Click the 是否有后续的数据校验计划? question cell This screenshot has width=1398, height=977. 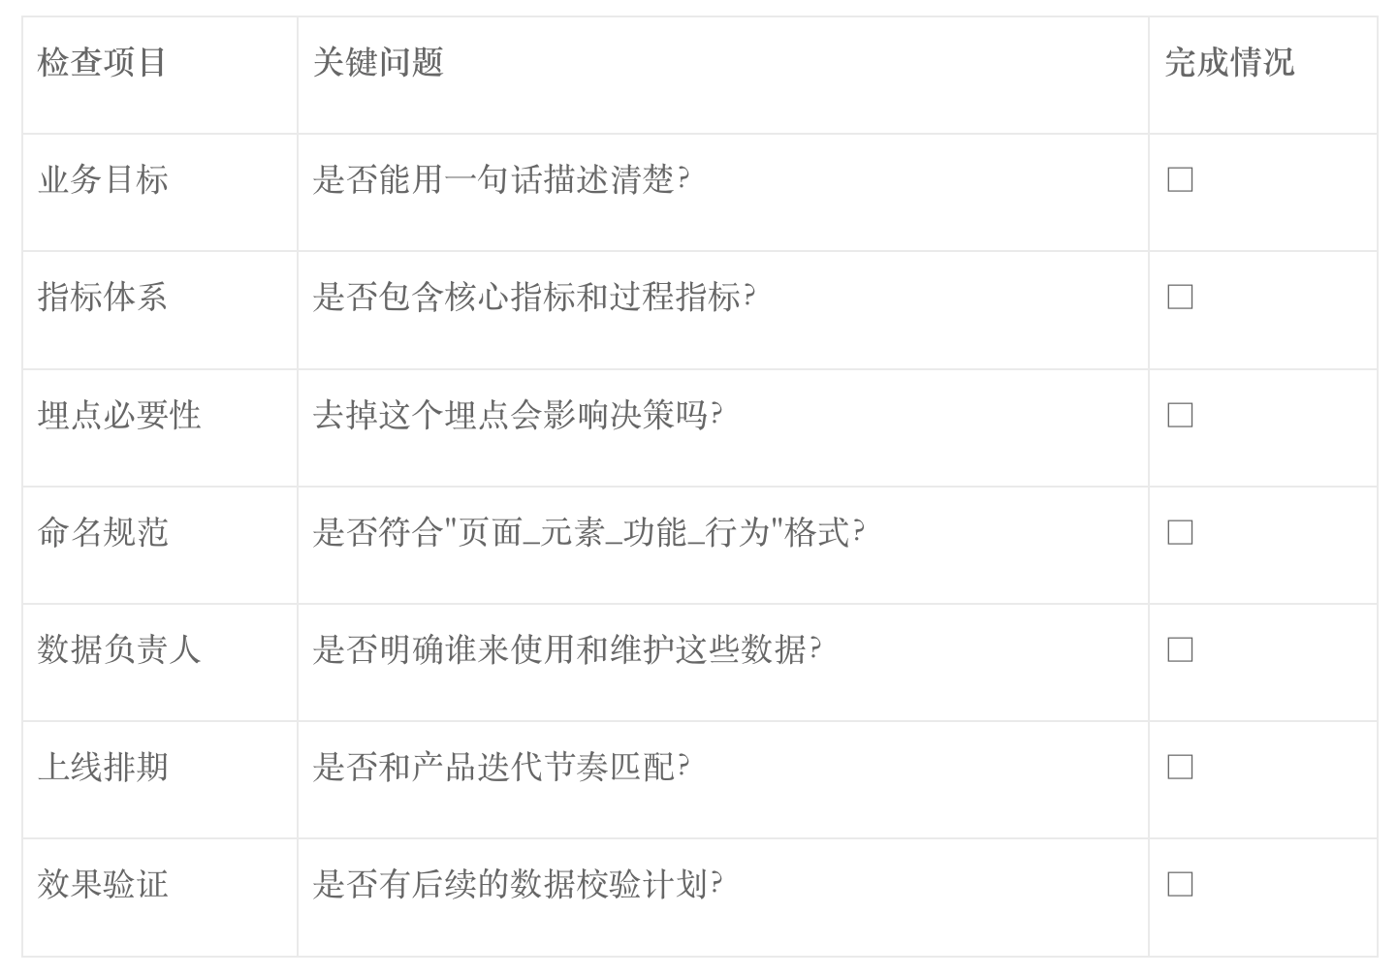pyautogui.click(x=517, y=885)
